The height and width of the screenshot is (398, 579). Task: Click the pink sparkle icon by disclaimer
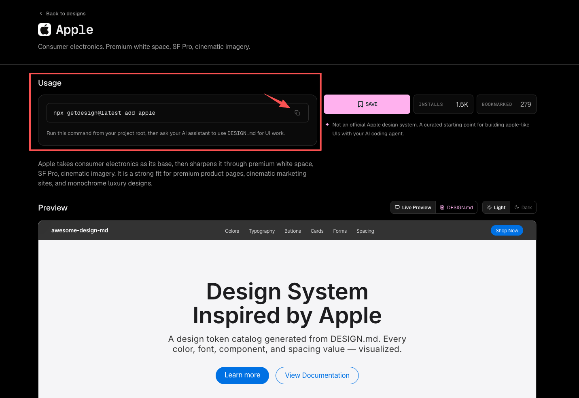327,124
